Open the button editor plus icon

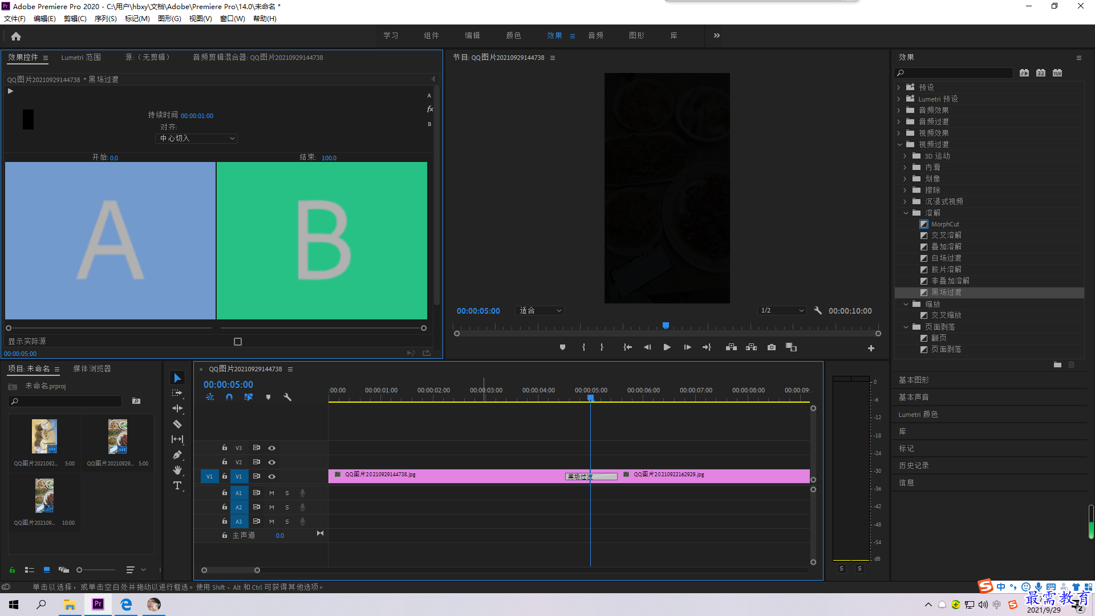point(871,348)
